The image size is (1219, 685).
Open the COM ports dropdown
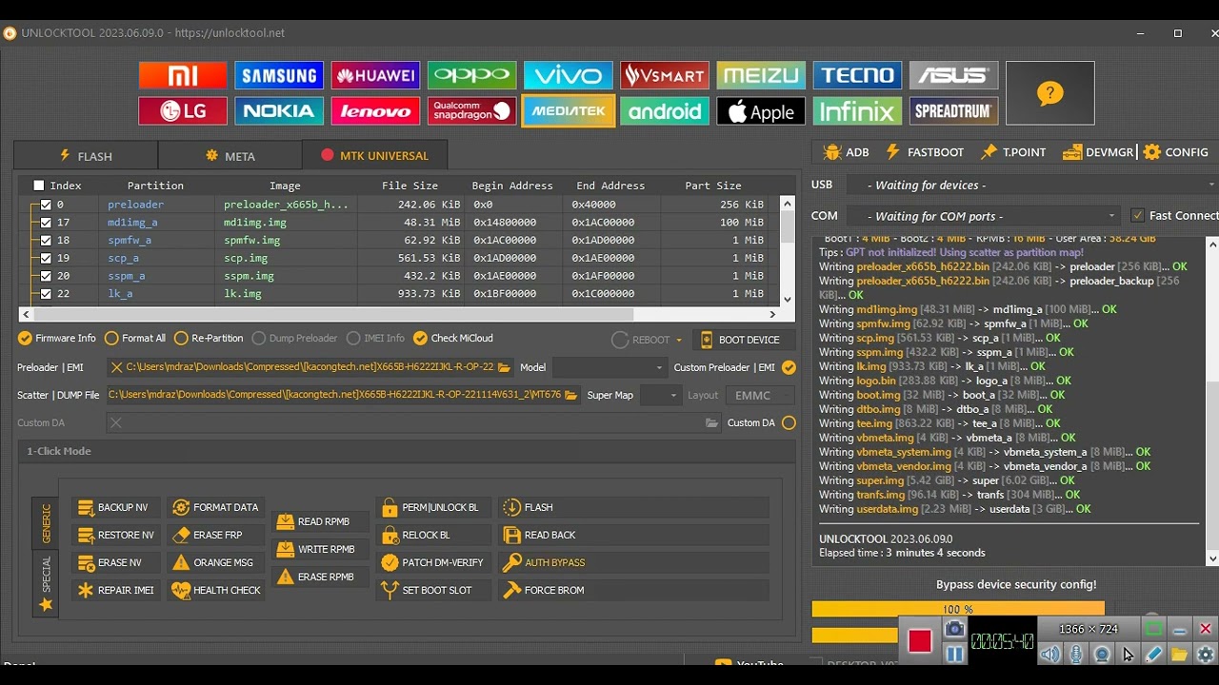tap(983, 216)
